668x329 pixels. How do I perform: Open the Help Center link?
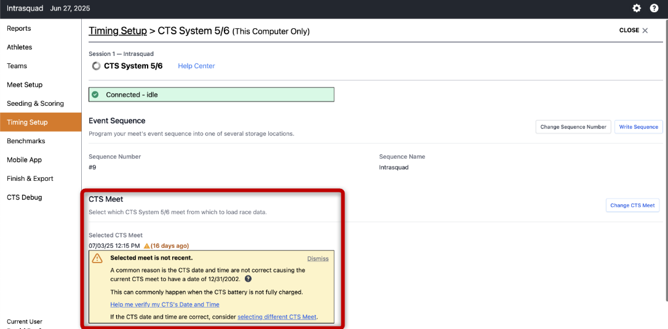click(196, 66)
